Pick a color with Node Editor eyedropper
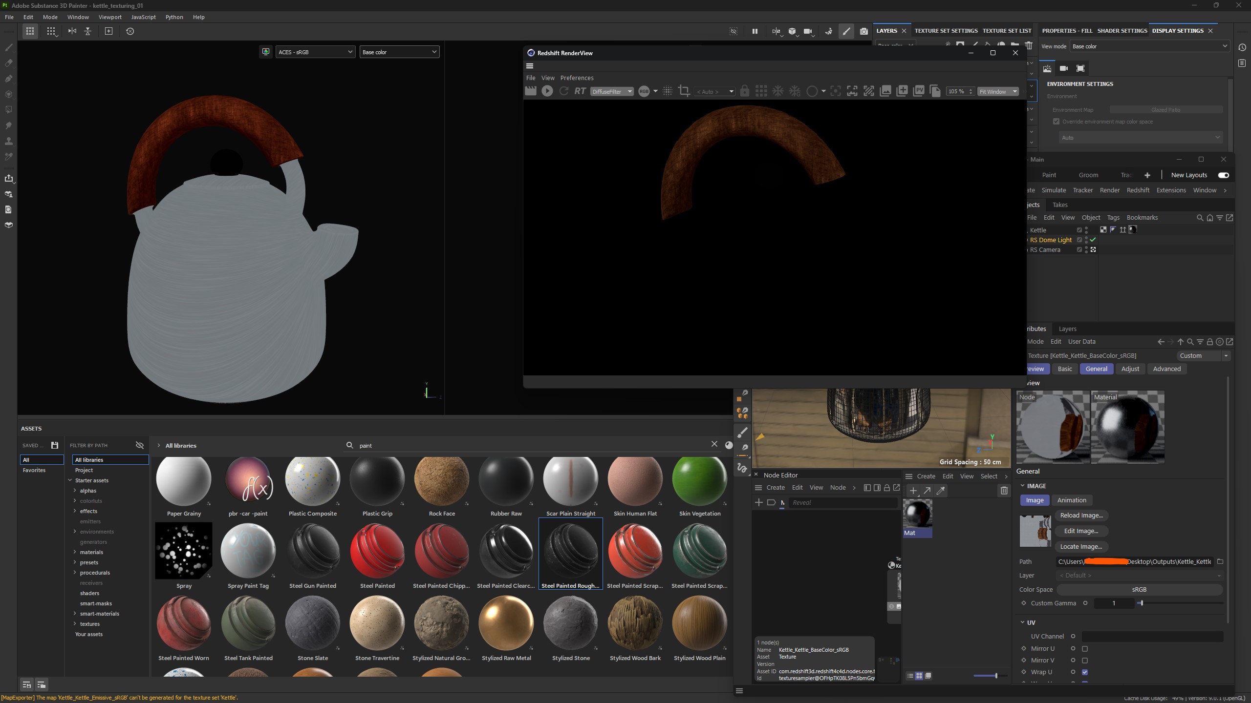This screenshot has width=1251, height=703. pos(940,491)
